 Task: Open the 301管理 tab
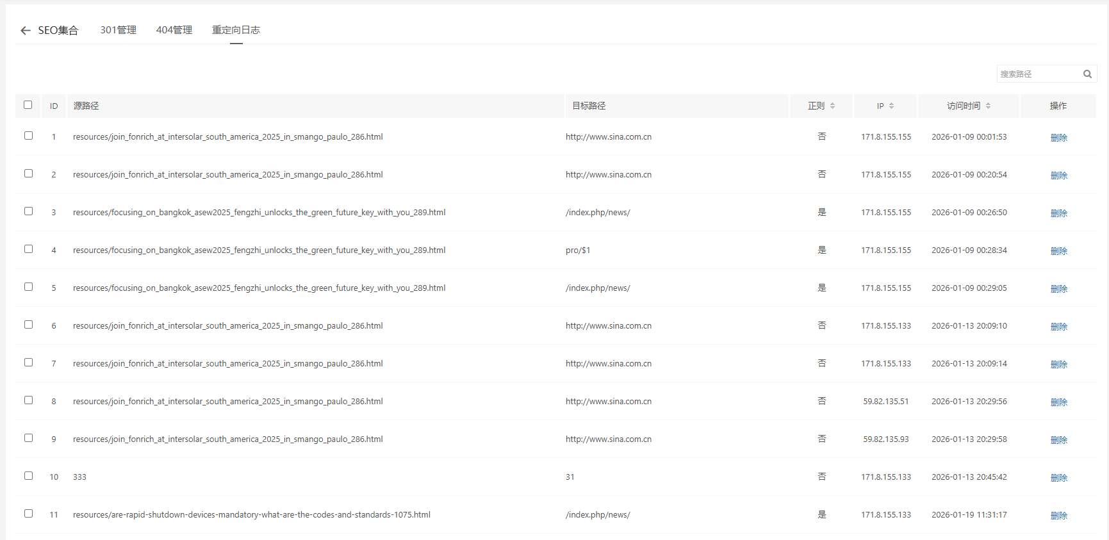[119, 30]
